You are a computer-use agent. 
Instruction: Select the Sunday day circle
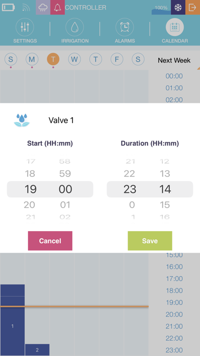[x=11, y=59]
